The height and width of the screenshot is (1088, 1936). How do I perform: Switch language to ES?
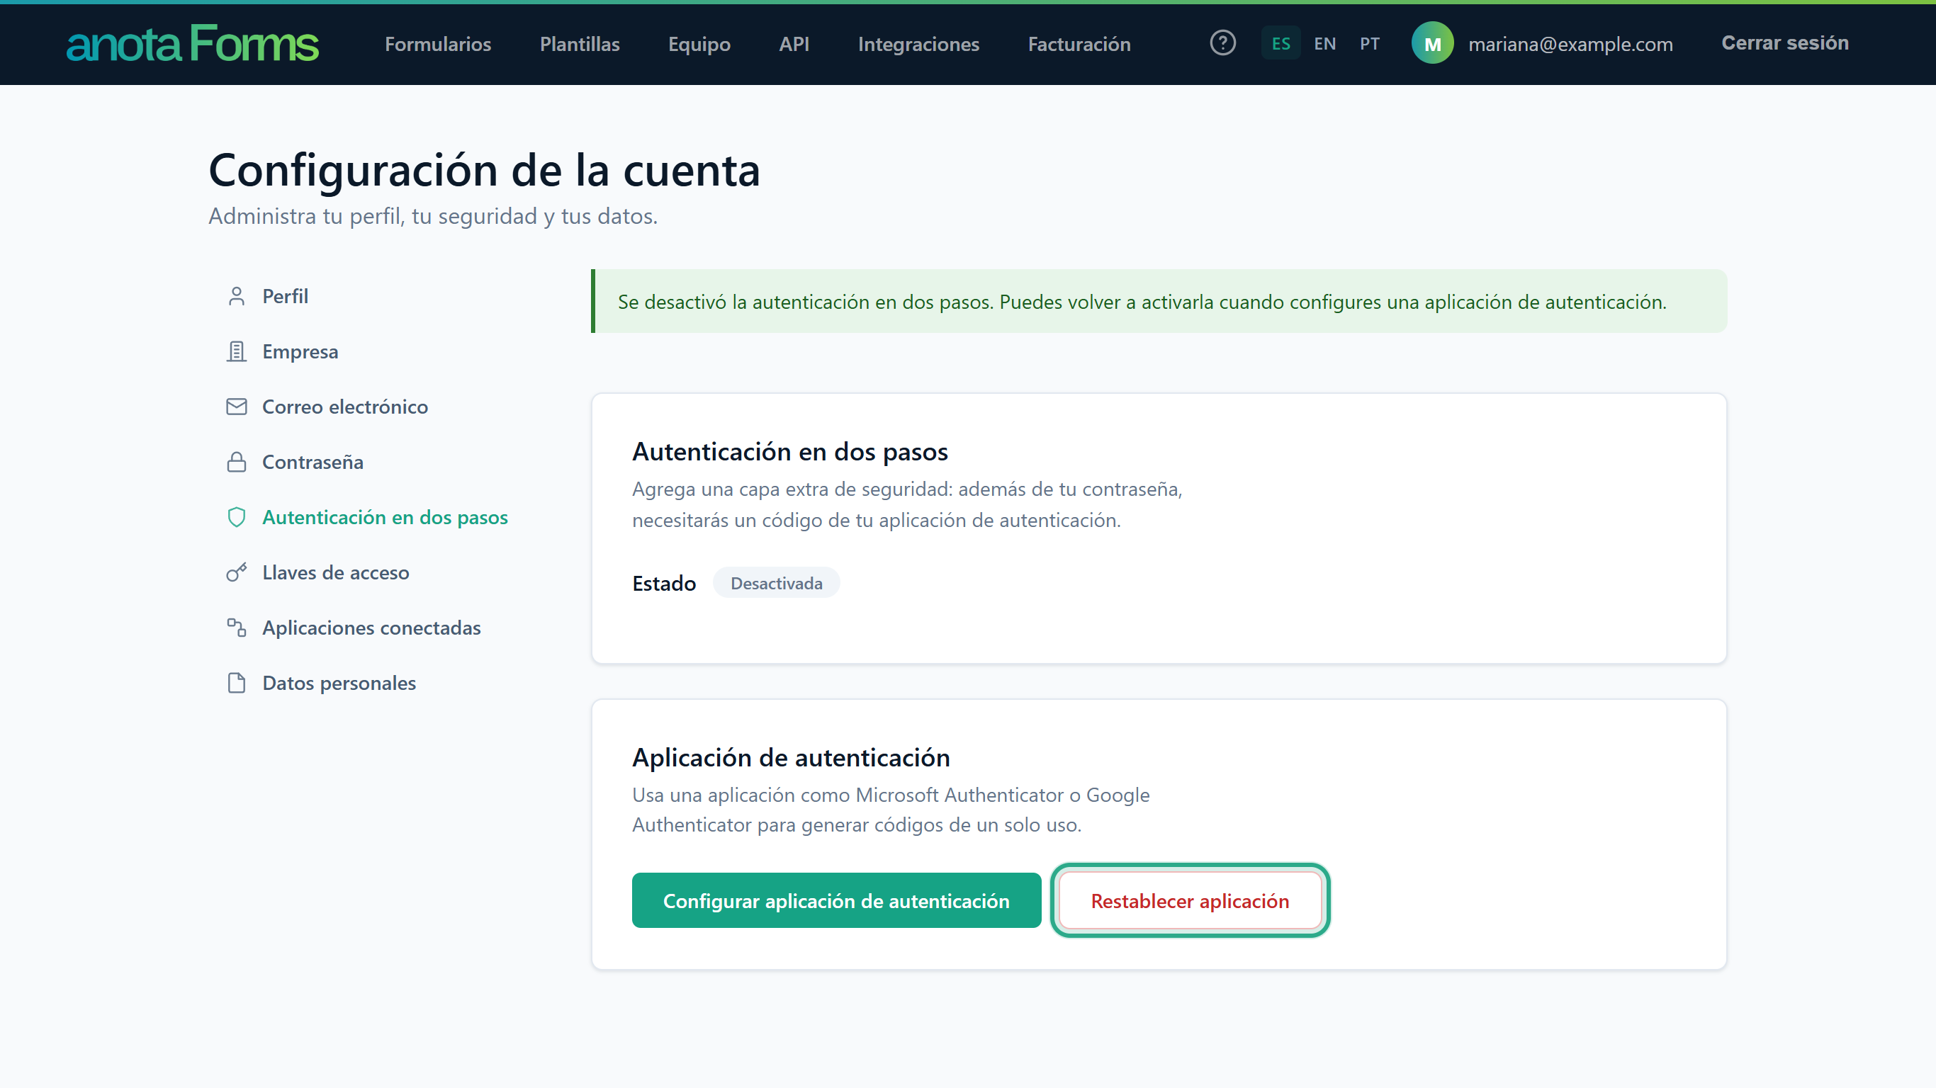coord(1281,44)
